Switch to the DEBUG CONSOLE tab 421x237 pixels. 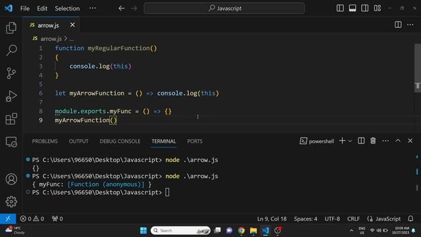[x=120, y=142]
